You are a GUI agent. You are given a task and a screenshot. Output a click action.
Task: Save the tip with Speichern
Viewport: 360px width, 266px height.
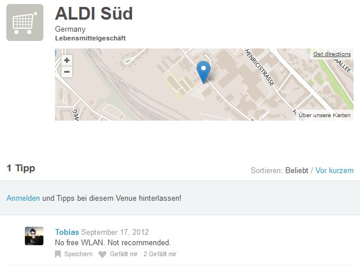(78, 254)
